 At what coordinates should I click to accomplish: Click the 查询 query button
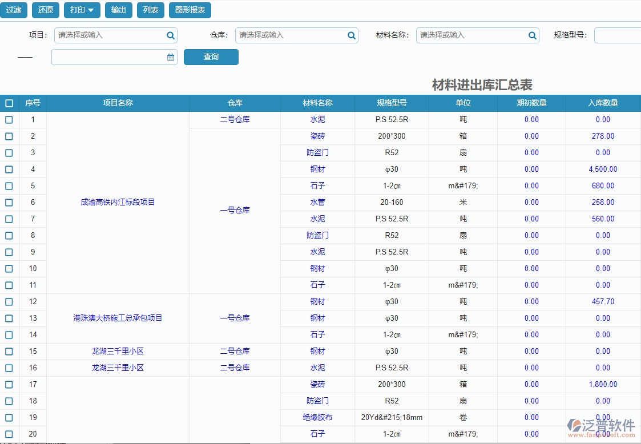click(x=211, y=56)
